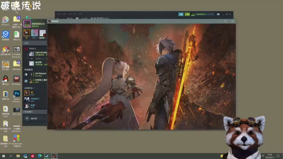
Task: Open the taskbar notification center
Action: [278, 156]
